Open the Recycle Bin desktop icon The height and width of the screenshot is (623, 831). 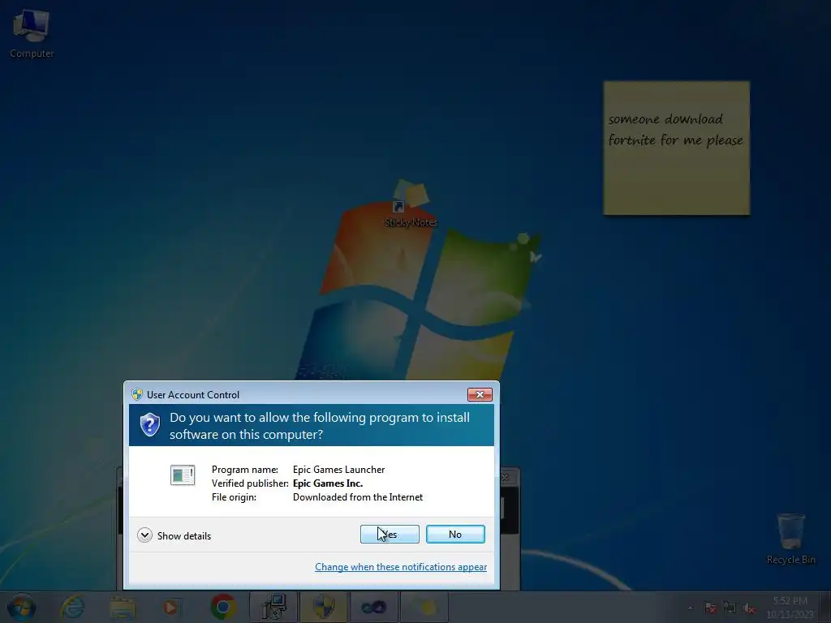click(x=790, y=539)
